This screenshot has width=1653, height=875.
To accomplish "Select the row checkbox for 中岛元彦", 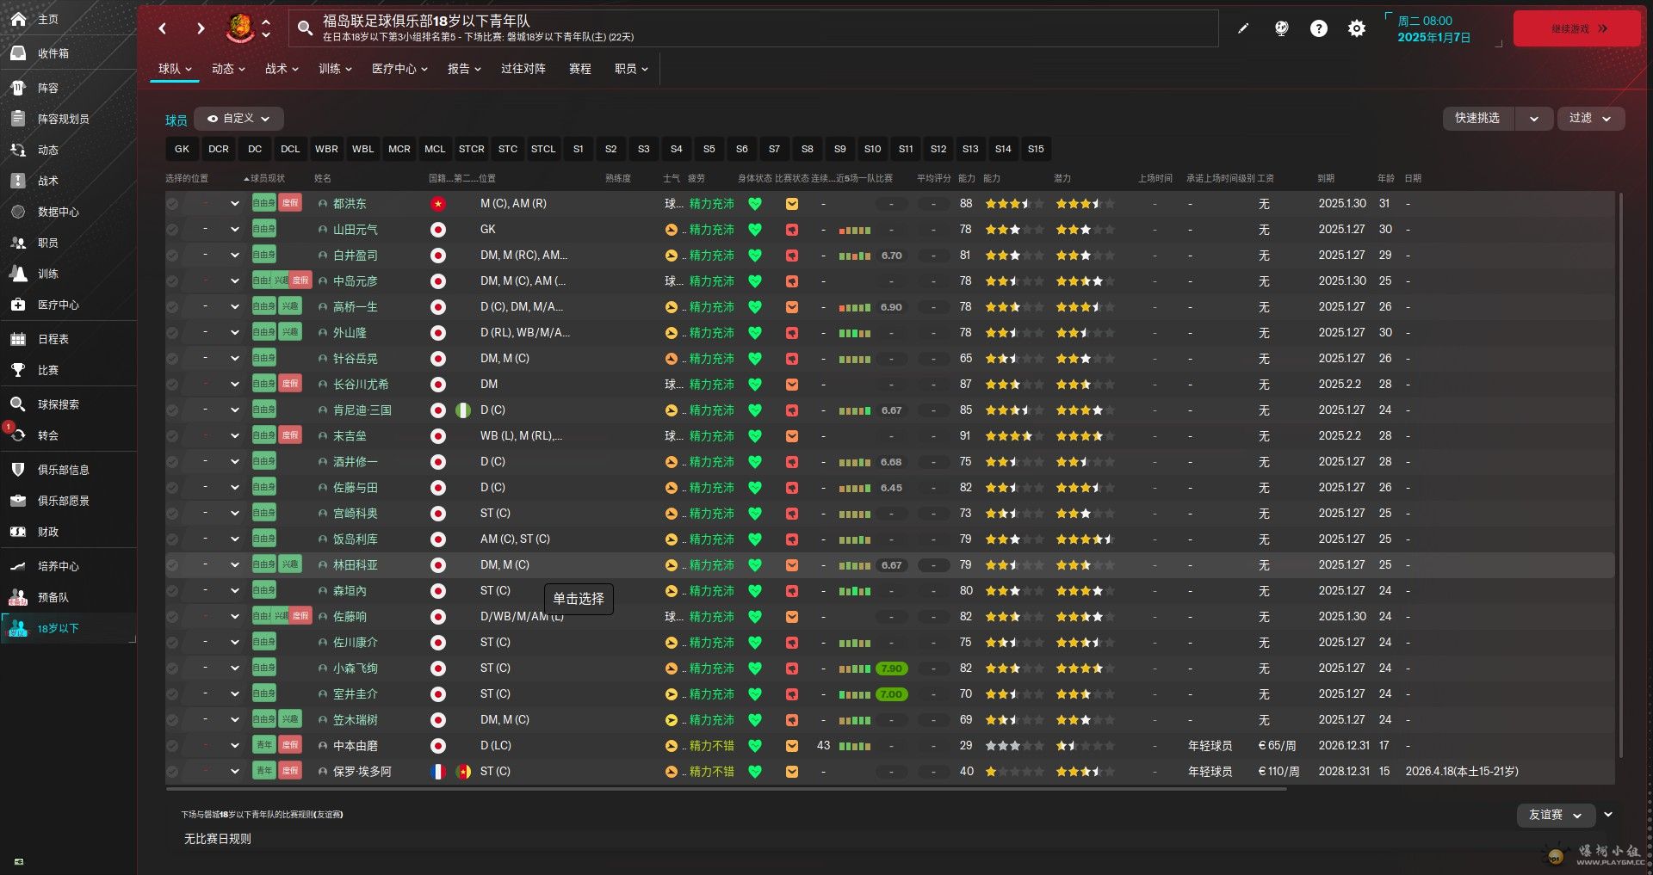I will pyautogui.click(x=172, y=281).
